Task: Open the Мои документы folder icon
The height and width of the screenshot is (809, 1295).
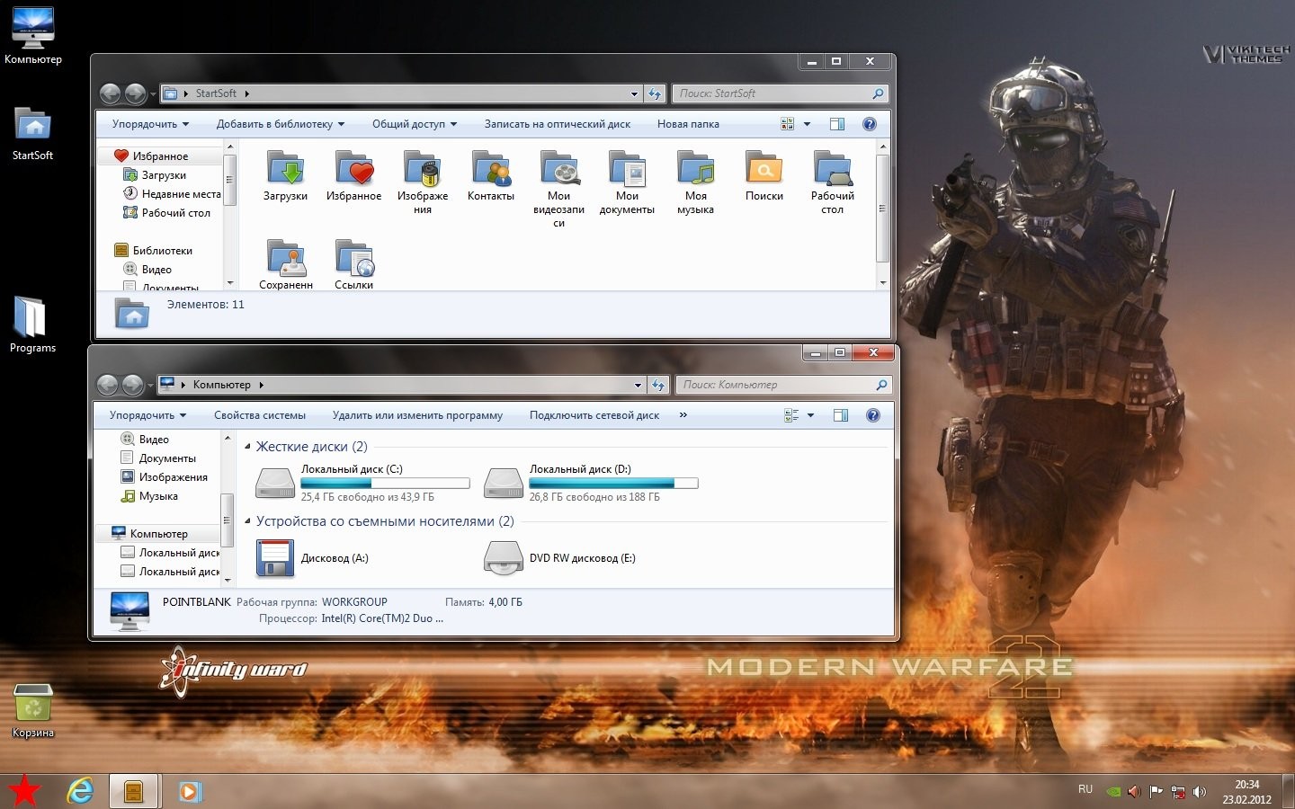Action: [628, 168]
